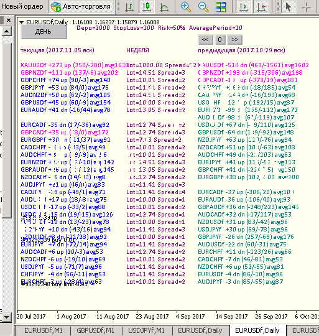Click previous week CADCHFf -7 dn row

pos(240,259)
